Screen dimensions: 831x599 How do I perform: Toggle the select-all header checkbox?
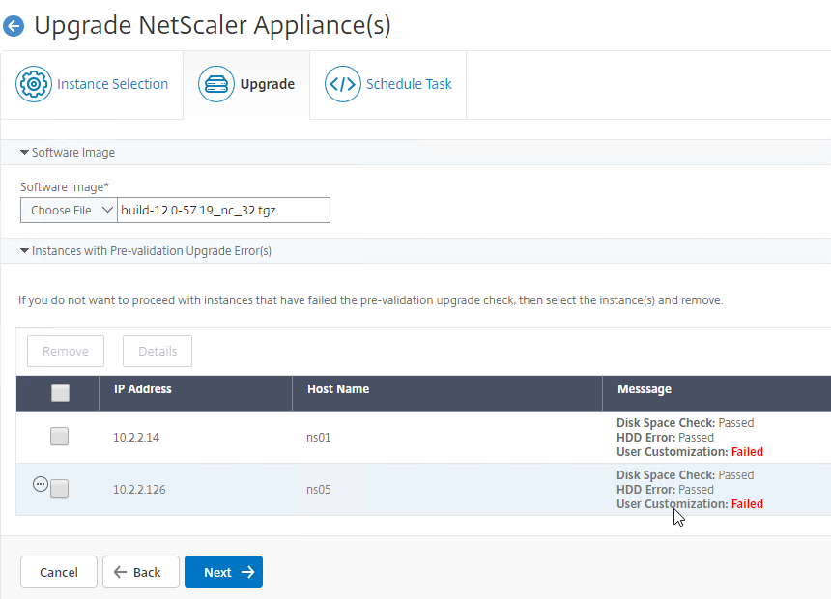[x=61, y=393]
